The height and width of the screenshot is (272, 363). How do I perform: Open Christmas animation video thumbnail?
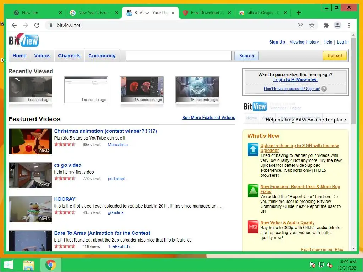[x=30, y=142]
